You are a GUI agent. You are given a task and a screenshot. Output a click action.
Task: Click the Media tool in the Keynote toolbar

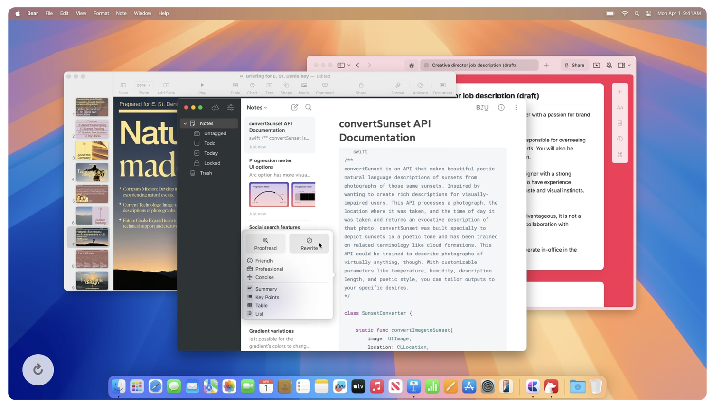pyautogui.click(x=304, y=88)
